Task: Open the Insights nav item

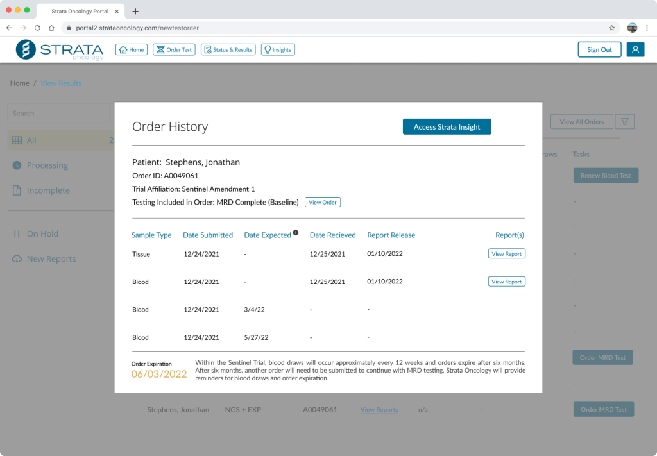Action: [277, 49]
